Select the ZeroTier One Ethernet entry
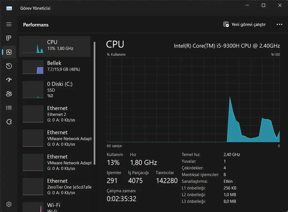The image size is (288, 212). 55,186
